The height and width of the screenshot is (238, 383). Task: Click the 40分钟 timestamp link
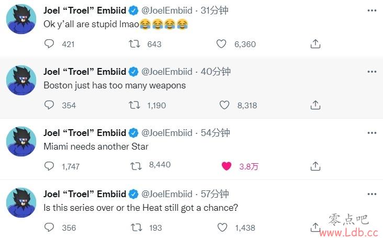pos(216,72)
